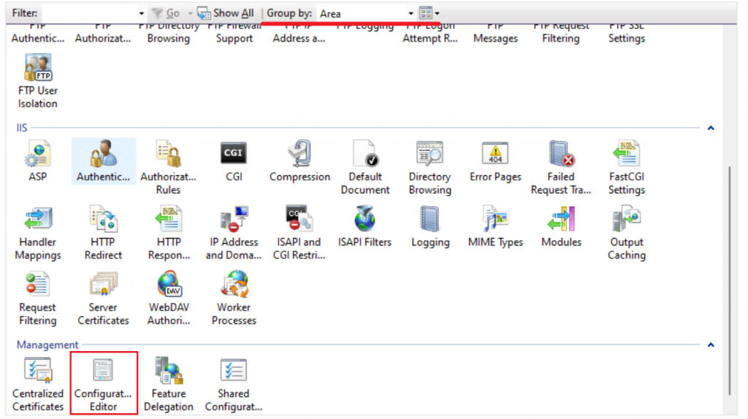
Task: Open Feature Delegation
Action: (169, 385)
